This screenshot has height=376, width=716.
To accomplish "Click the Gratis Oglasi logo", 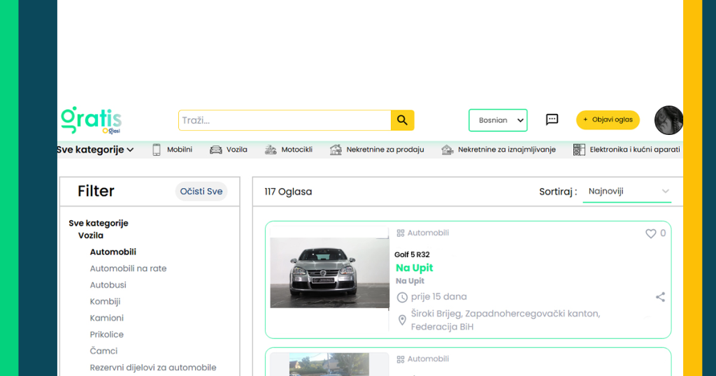I will (x=91, y=120).
